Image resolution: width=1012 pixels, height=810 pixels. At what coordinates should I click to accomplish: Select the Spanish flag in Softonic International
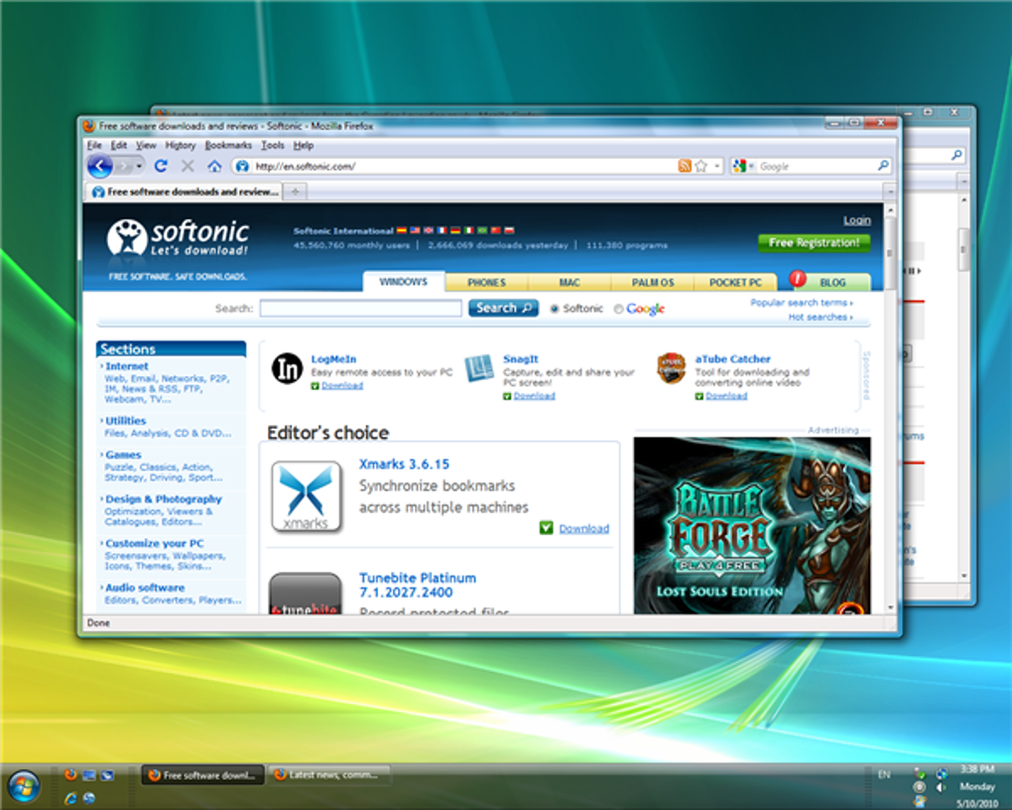point(402,230)
